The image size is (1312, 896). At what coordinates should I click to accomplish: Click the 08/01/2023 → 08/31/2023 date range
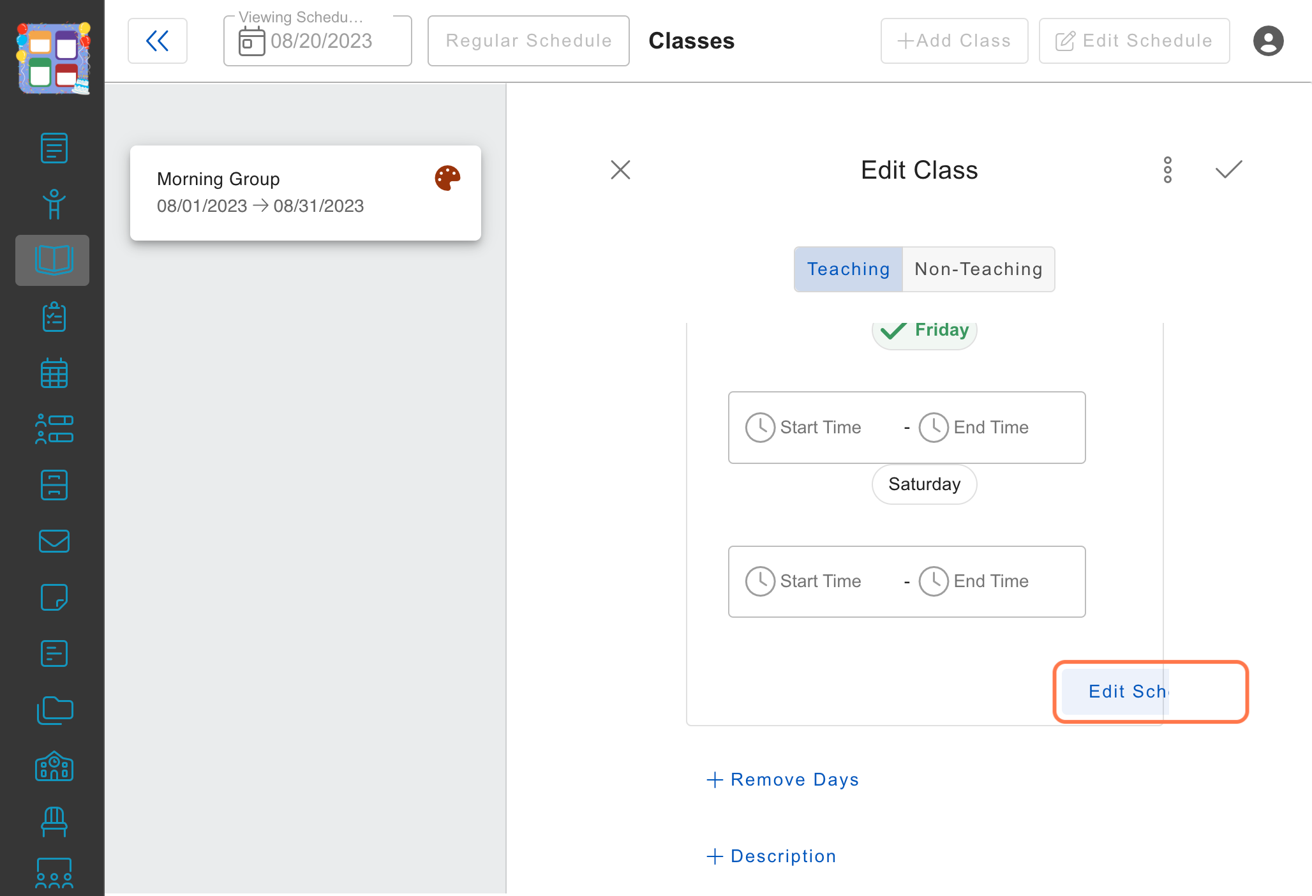tap(260, 205)
